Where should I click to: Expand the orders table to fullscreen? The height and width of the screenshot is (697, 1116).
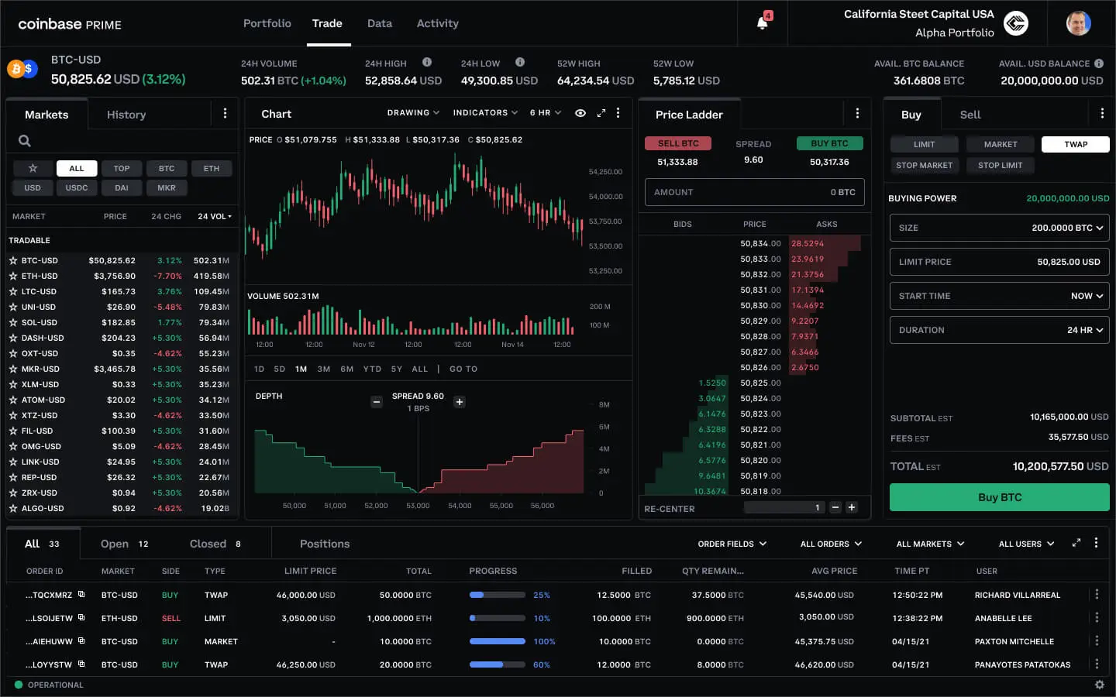pos(1076,543)
